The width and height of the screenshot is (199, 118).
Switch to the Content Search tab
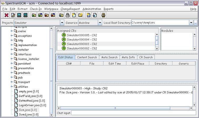click(x=87, y=57)
